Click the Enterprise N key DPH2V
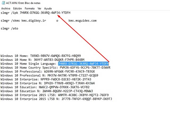 coord(69,83)
